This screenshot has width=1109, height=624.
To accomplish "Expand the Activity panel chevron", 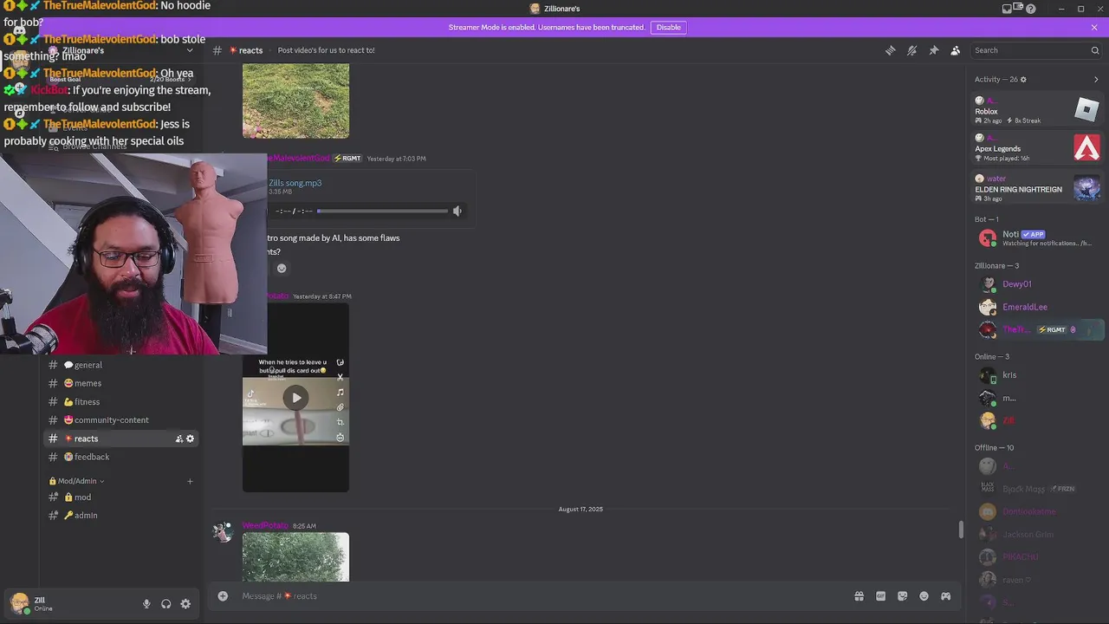I will pos(1096,80).
